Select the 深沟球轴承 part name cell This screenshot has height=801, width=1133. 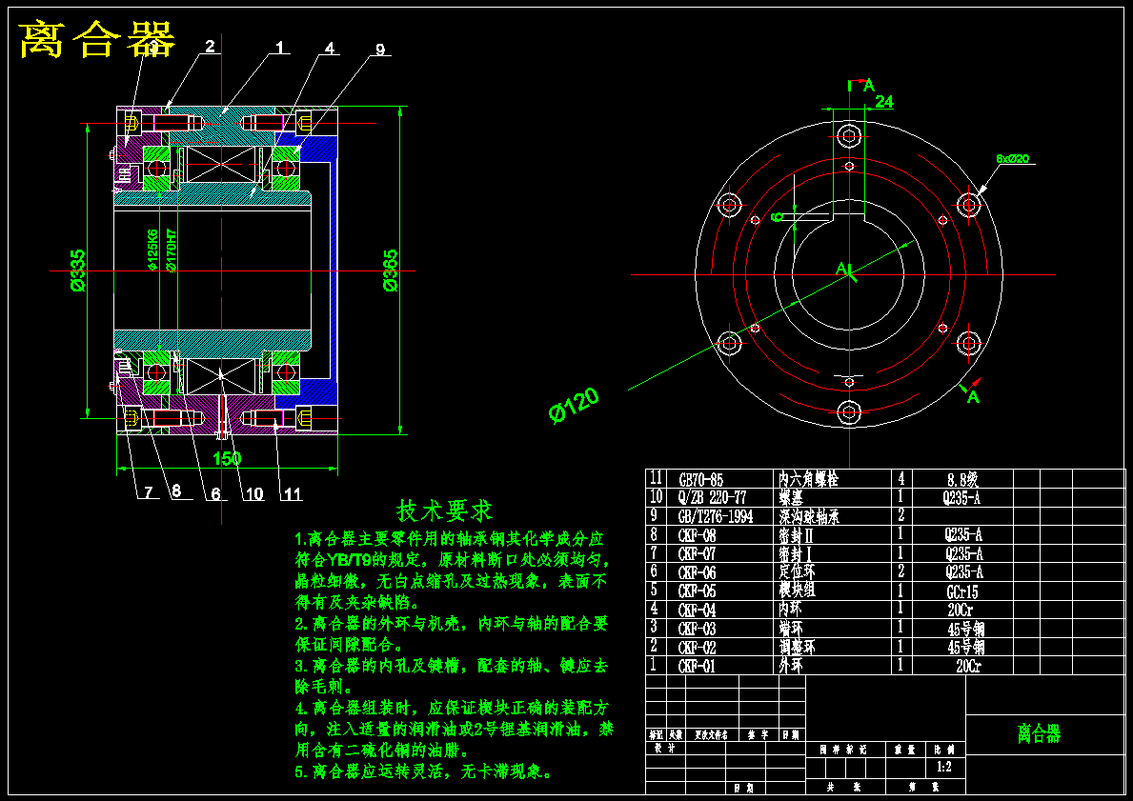(x=809, y=516)
